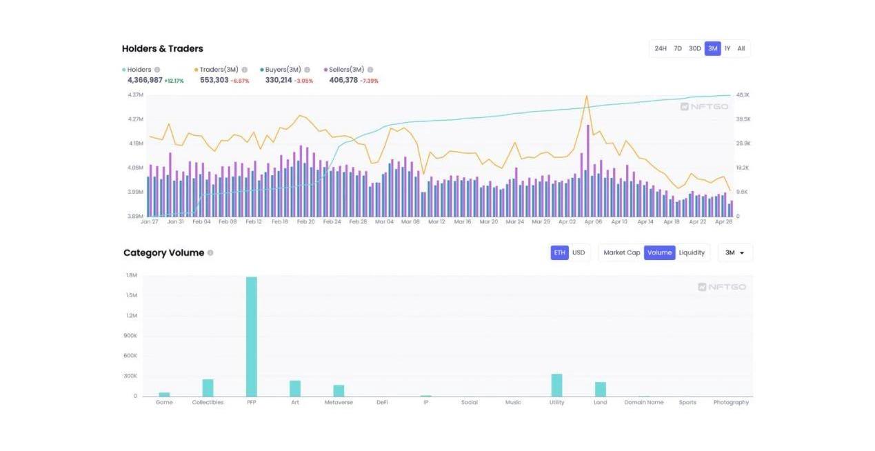Switch to Liquidity view
875x451 pixels.
point(692,252)
